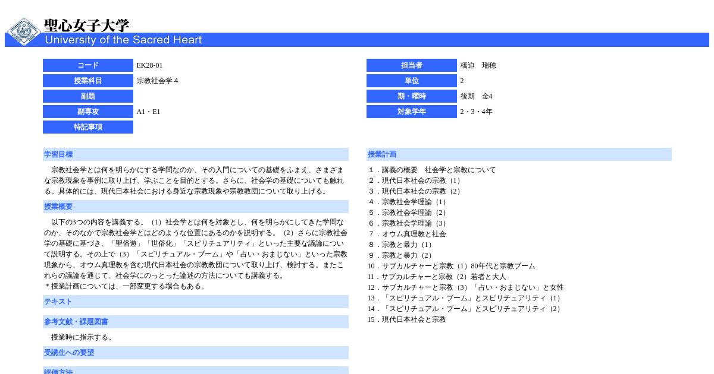Select plan item 12 「占い・おまじない」と女性
The image size is (714, 374).
pyautogui.click(x=465, y=287)
